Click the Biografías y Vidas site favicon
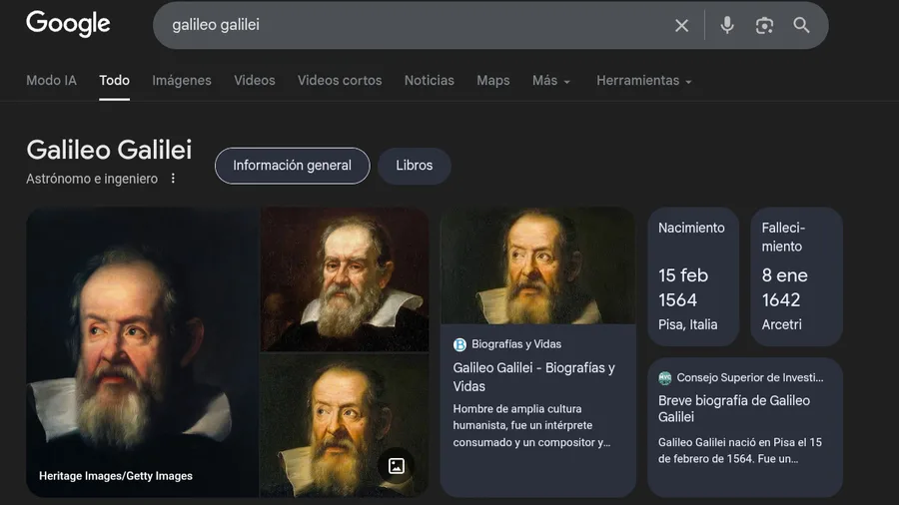The width and height of the screenshot is (899, 505). (x=459, y=344)
